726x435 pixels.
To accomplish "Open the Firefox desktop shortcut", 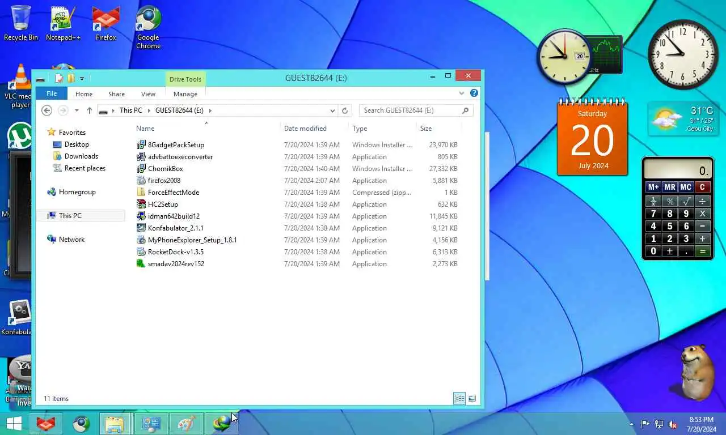I will click(x=105, y=23).
